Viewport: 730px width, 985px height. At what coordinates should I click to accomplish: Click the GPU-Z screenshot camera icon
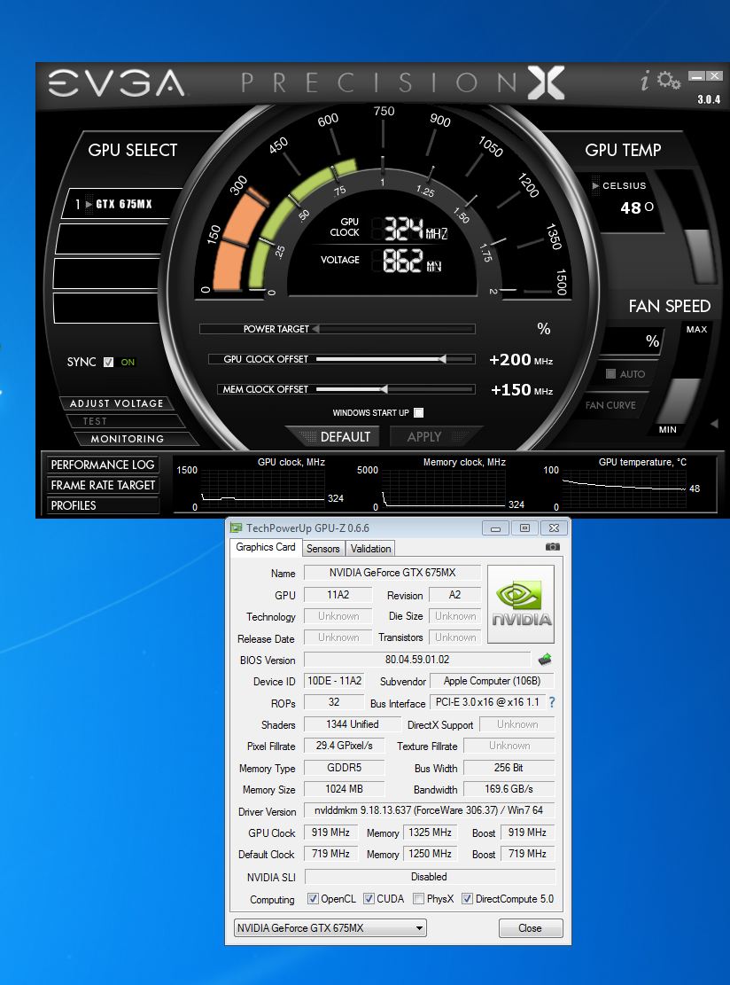point(552,546)
